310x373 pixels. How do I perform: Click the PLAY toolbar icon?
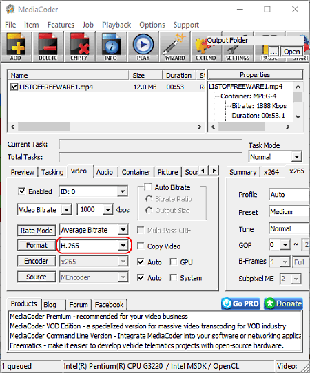click(x=143, y=47)
